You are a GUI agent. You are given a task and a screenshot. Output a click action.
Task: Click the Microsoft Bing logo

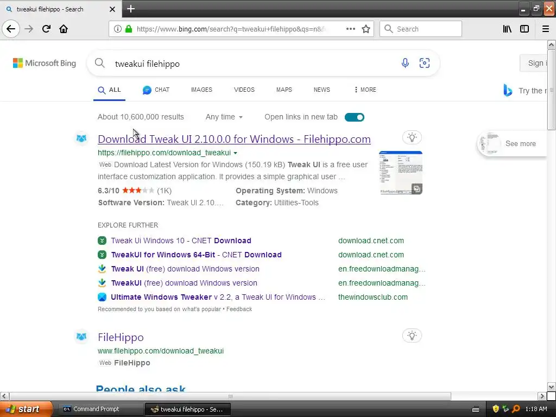click(45, 63)
